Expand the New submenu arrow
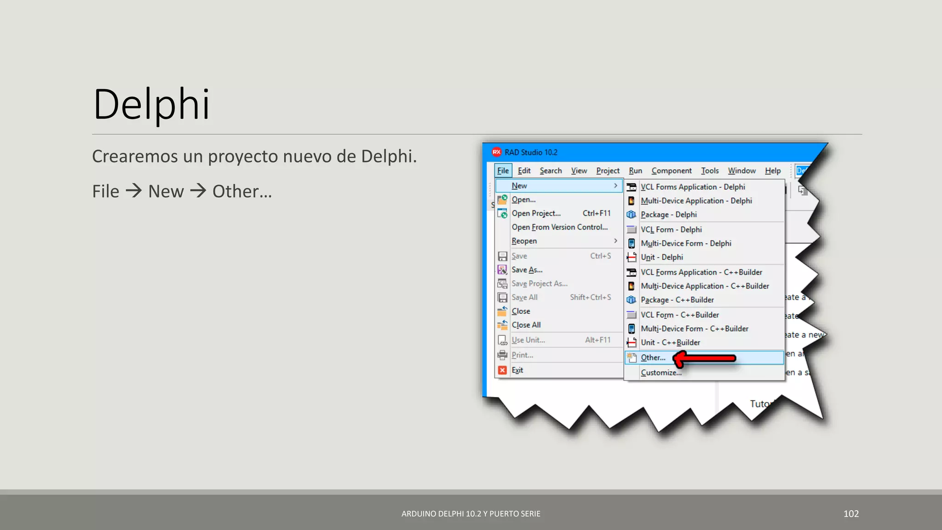942x530 pixels. [x=615, y=185]
